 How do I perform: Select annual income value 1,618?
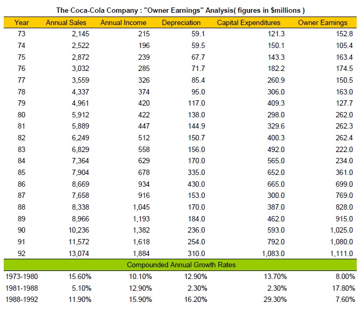tap(141, 242)
